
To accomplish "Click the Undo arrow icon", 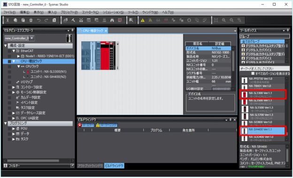I will (x=39, y=20).
